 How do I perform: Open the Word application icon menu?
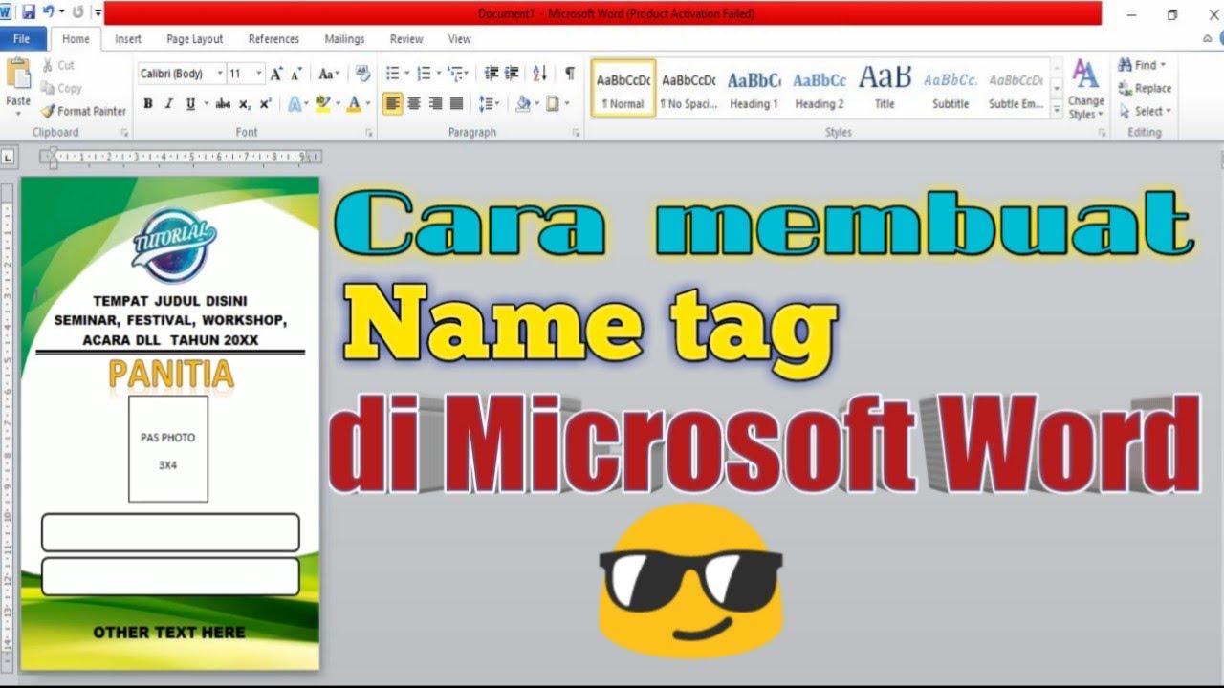pos(6,12)
